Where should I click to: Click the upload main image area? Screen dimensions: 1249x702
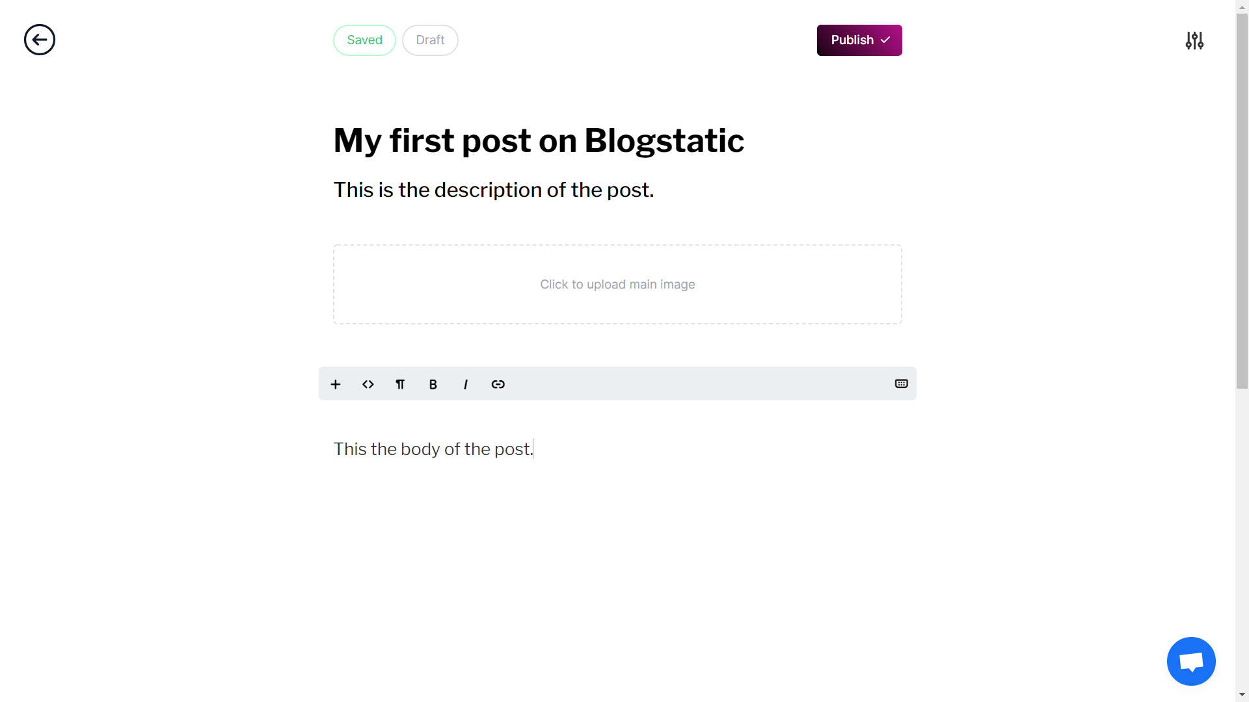click(x=617, y=284)
